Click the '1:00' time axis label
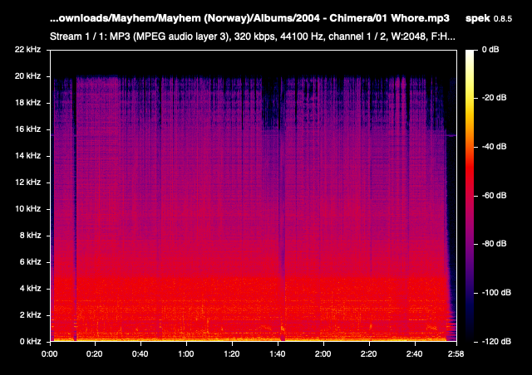Screen dimensions: 532x375 186,354
